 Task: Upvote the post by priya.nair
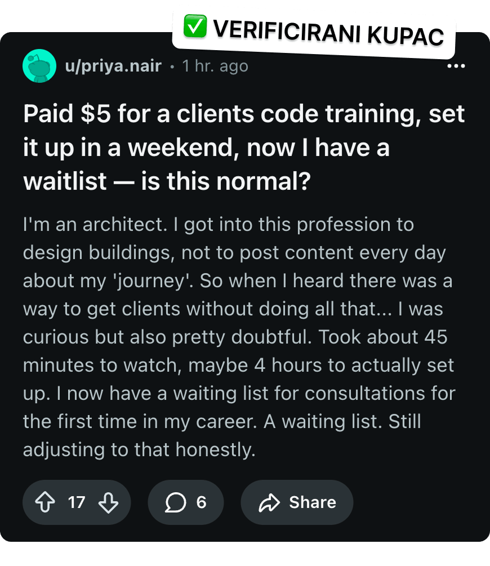(x=45, y=502)
